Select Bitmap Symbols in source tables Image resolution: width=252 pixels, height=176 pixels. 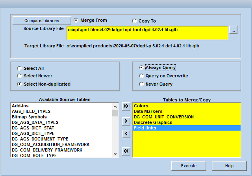pos(29,117)
